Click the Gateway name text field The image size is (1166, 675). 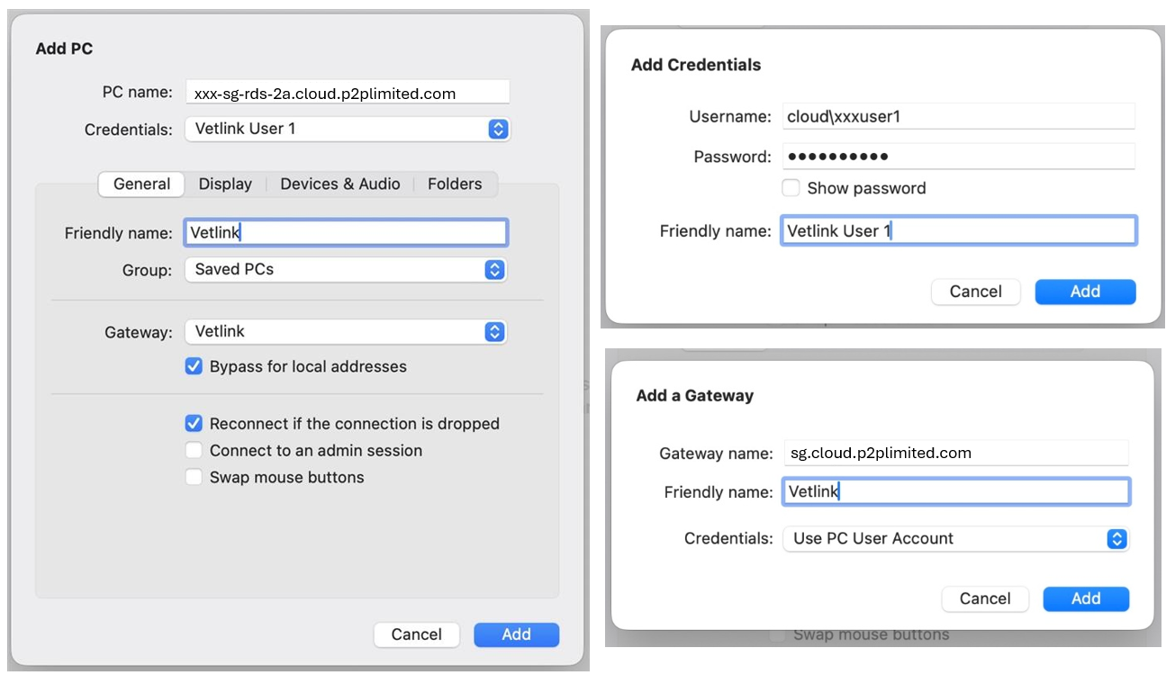(954, 453)
